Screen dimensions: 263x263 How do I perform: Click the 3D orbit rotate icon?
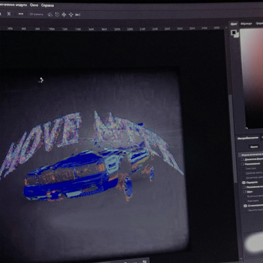[50, 14]
